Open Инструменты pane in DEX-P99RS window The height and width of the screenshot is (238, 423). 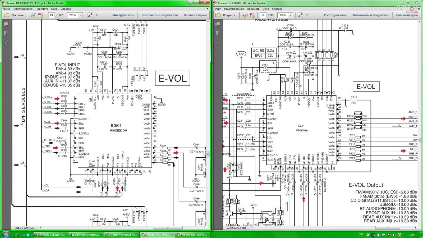click(123, 15)
